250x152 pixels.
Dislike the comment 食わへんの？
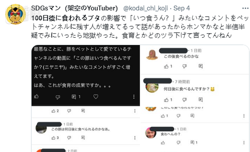click(x=178, y=143)
